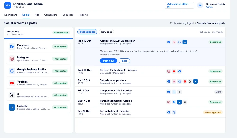Click YouTube icon on Science fair highlights row

click(174, 71)
